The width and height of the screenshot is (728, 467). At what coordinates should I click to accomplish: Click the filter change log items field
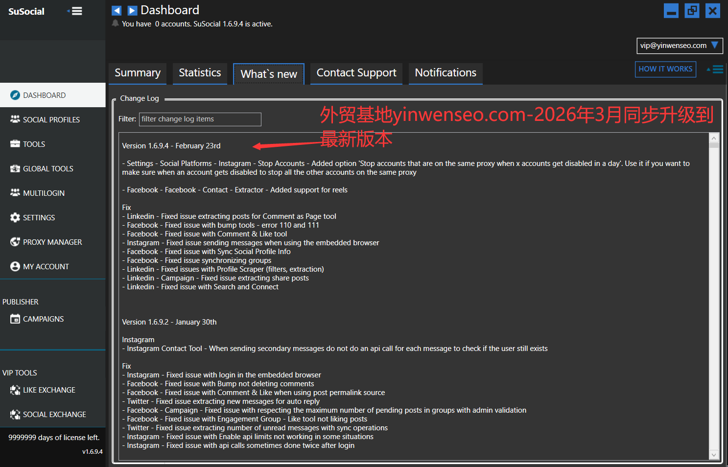click(200, 119)
